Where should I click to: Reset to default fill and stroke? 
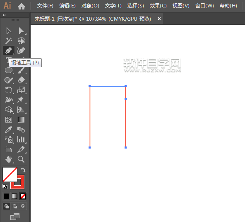click(x=5, y=187)
